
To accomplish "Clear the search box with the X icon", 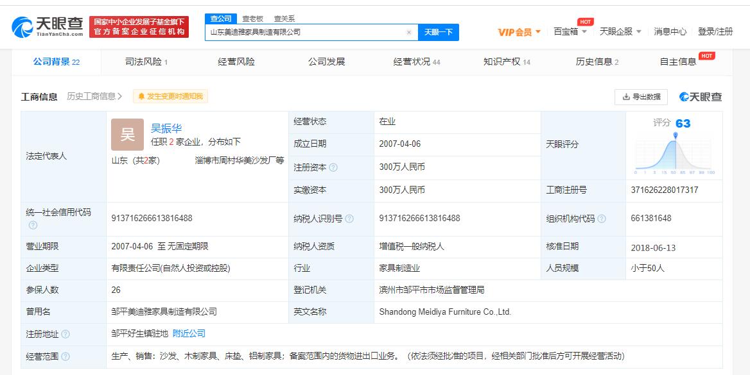I will click(409, 33).
